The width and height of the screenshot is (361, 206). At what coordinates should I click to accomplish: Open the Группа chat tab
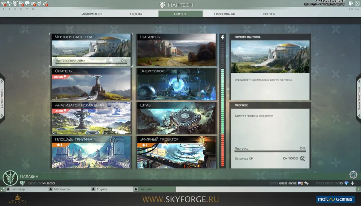pos(112,189)
